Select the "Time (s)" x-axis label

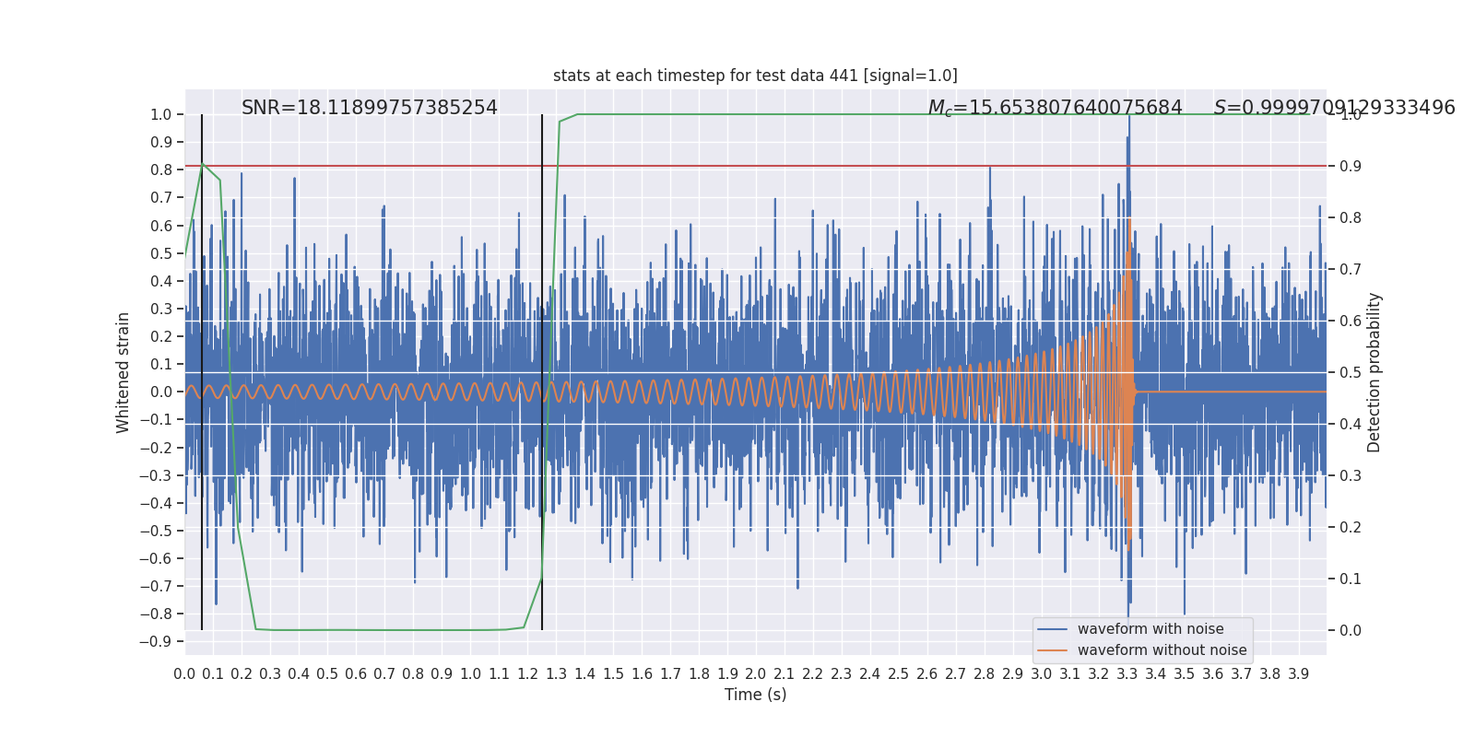[755, 695]
